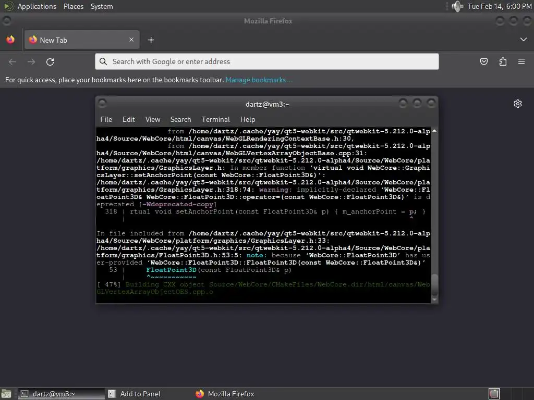The image size is (534, 400).
Task: Go forward with the forward arrow
Action: click(31, 62)
